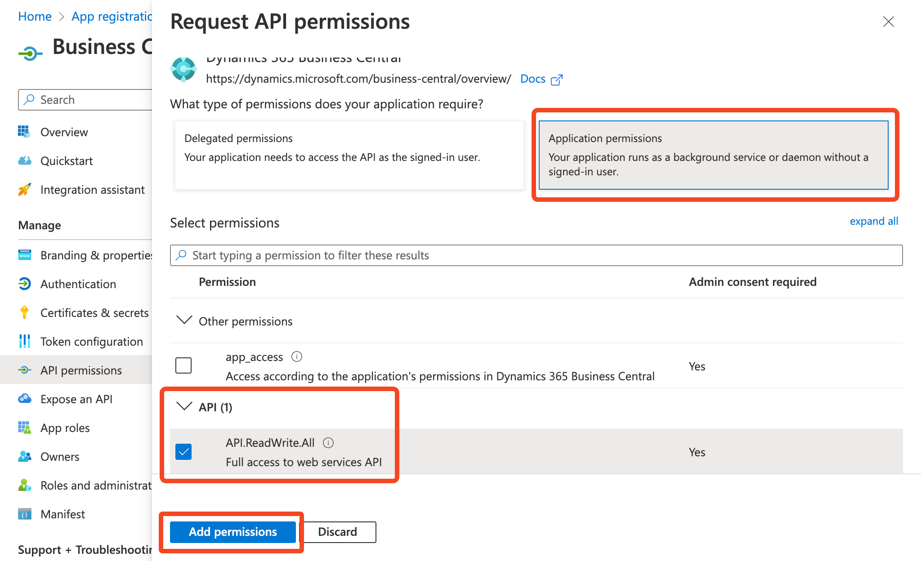This screenshot has width=921, height=561.
Task: Focus the permission filter search field
Action: (536, 255)
